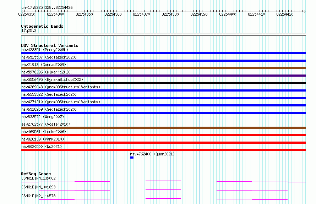Select the blue bar under nsv428351
This screenshot has height=204, width=316.
pyautogui.click(x=163, y=53)
